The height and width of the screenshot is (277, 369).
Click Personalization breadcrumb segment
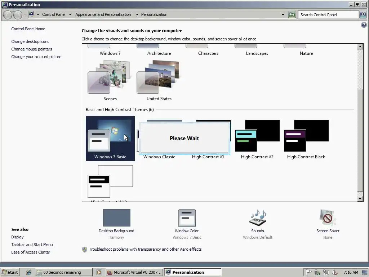click(154, 14)
